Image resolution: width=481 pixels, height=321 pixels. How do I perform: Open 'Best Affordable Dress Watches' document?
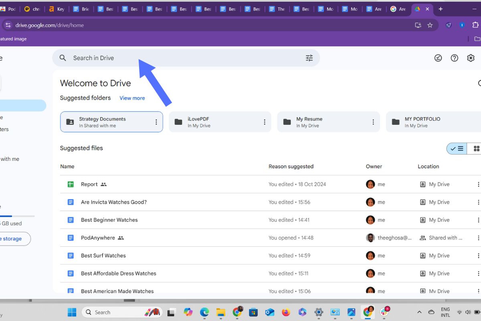pyautogui.click(x=119, y=273)
